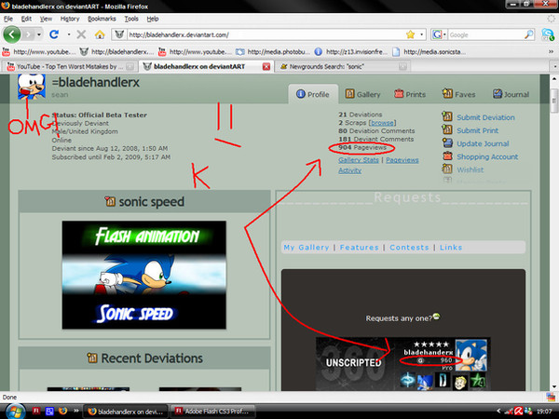
Task: Open the Windows Start orb
Action: [x=14, y=412]
